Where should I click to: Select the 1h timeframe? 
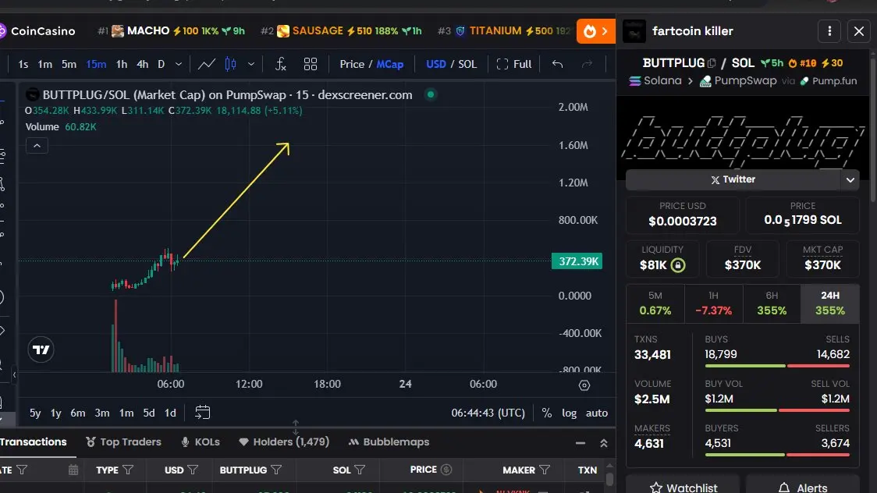(x=122, y=64)
